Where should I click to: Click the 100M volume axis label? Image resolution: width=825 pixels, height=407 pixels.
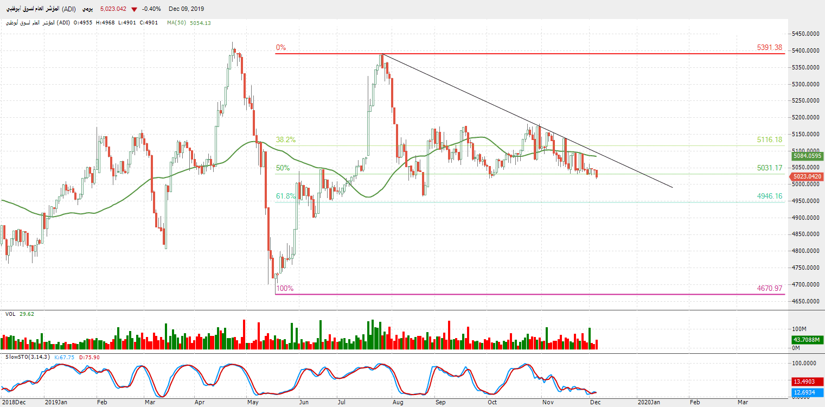coord(800,329)
